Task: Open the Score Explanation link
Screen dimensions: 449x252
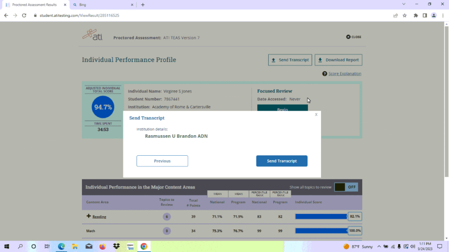Action: click(345, 74)
